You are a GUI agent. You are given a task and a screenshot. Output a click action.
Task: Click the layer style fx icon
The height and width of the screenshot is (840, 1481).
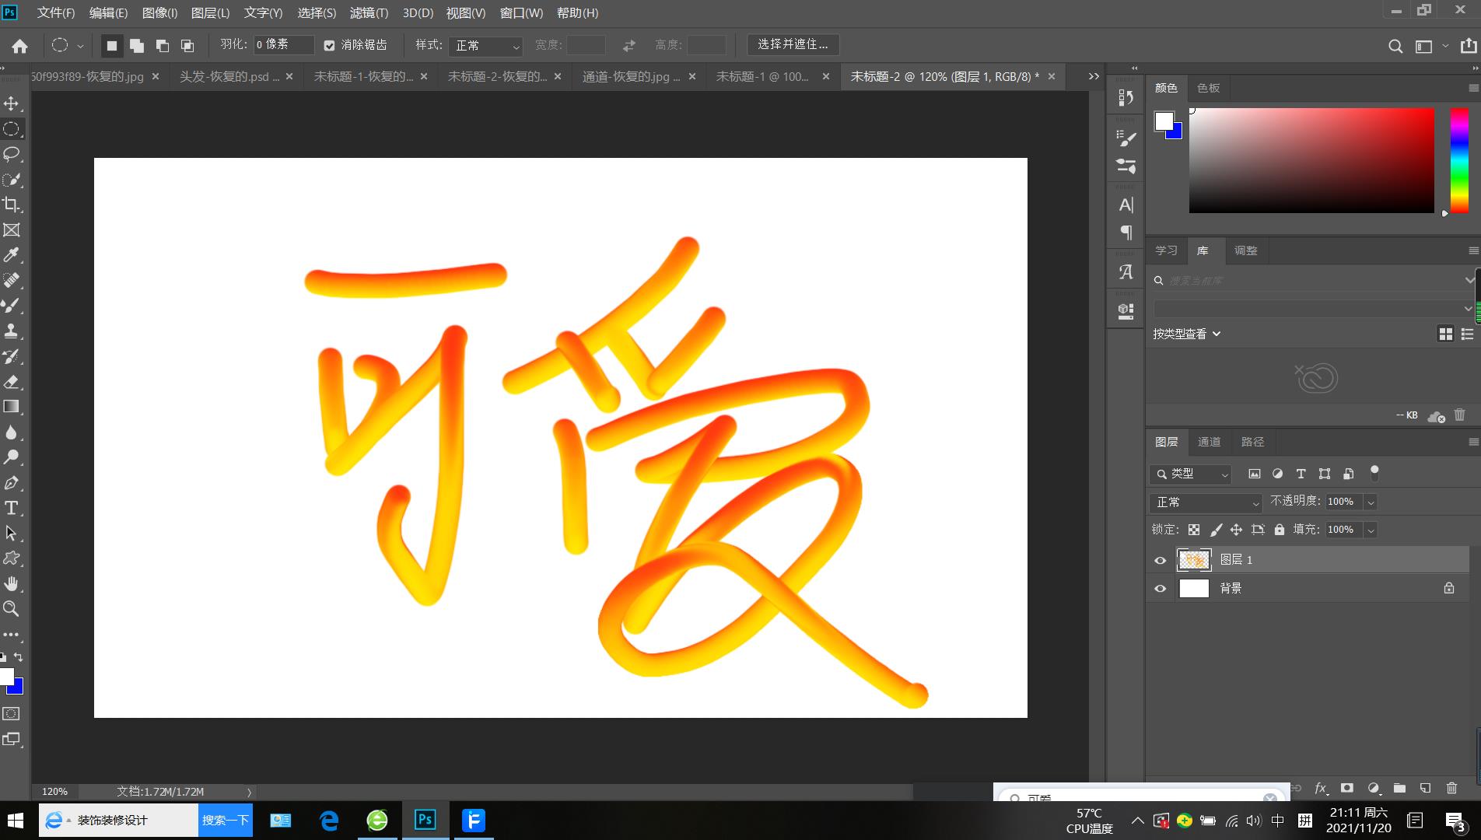[x=1321, y=788]
